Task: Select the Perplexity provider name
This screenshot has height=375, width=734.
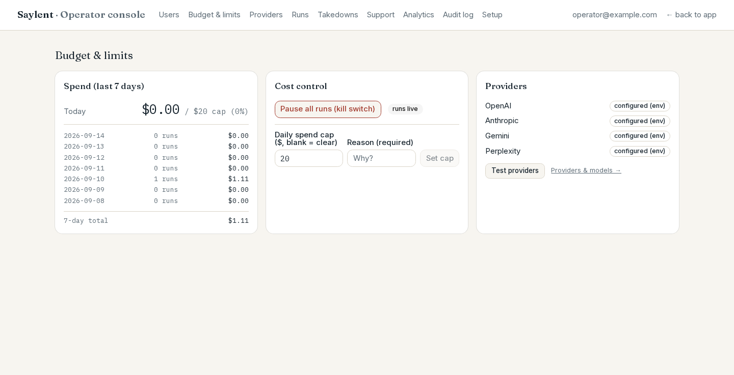Action: coord(503,151)
